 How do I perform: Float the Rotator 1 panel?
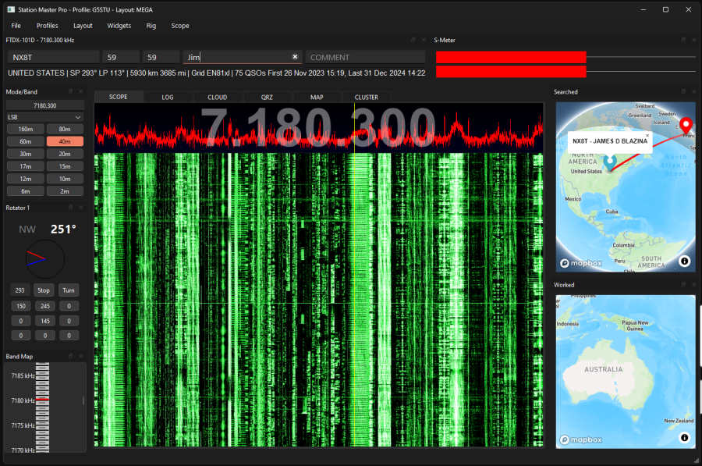(x=70, y=208)
